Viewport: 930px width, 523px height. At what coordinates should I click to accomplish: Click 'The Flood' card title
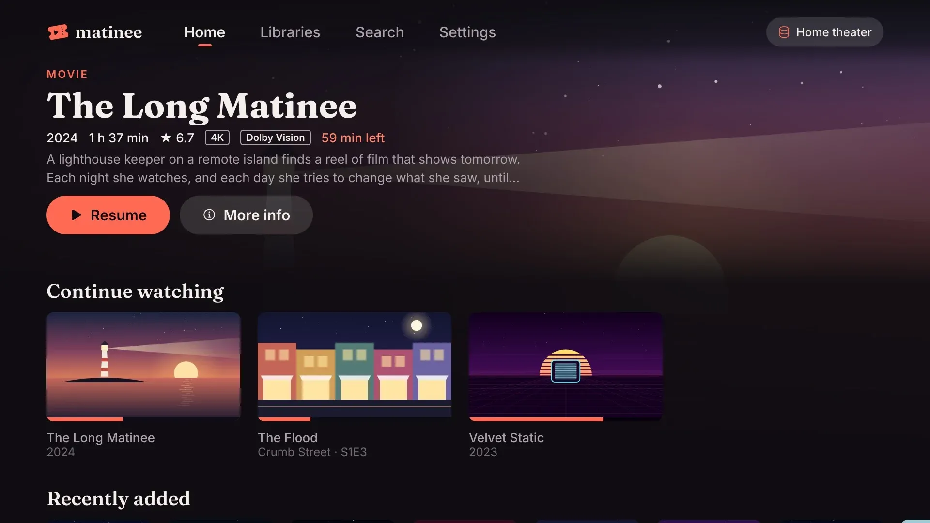tap(288, 438)
